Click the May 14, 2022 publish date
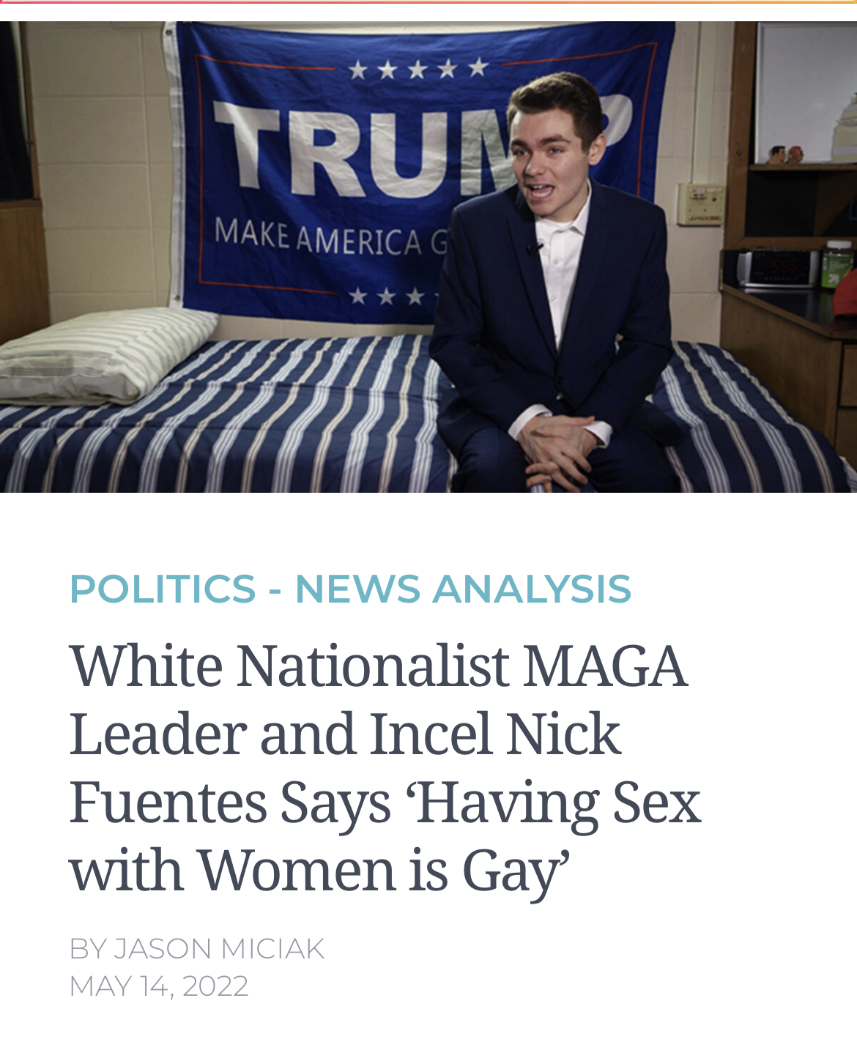 [159, 986]
